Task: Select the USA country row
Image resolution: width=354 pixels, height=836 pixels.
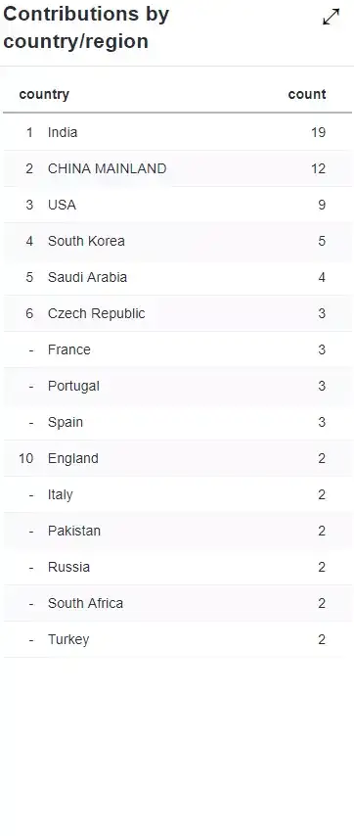Action: (x=177, y=205)
